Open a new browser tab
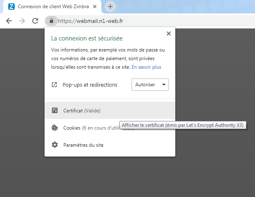255x197 pixels. point(110,7)
